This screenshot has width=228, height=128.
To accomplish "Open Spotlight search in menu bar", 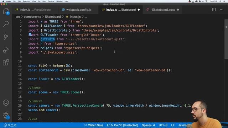I will [x=221, y=1].
